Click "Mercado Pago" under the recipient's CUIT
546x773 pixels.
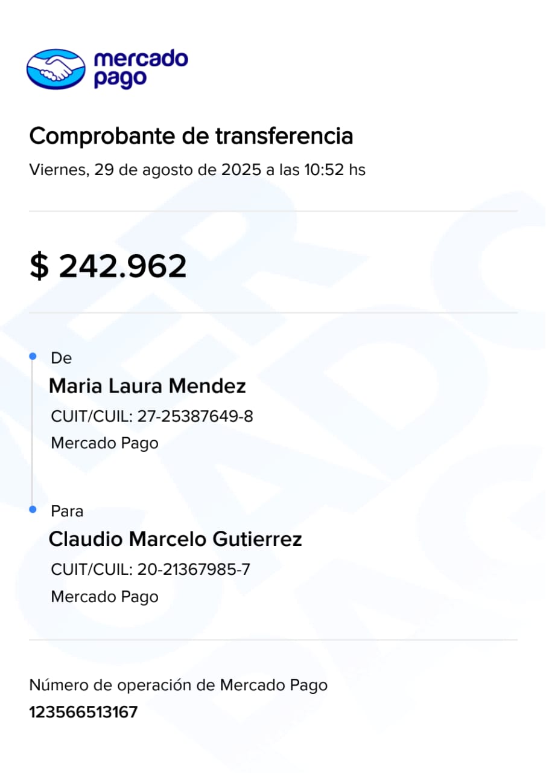click(104, 597)
